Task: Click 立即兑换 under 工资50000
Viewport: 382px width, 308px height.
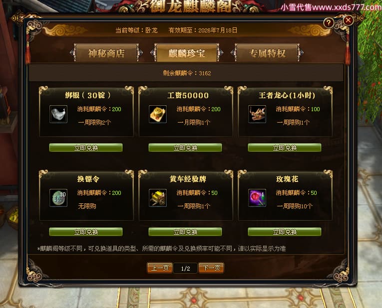Action: coord(185,148)
